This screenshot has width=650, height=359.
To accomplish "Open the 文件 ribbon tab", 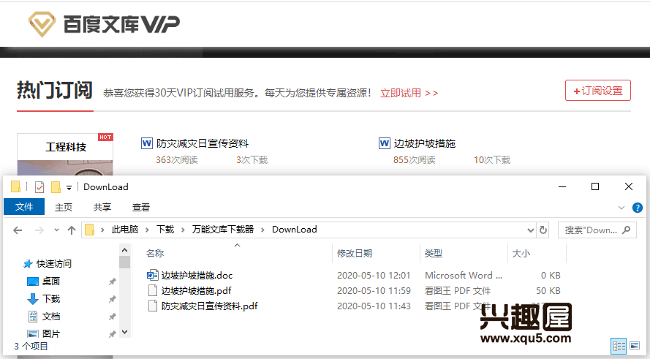I will 24,207.
